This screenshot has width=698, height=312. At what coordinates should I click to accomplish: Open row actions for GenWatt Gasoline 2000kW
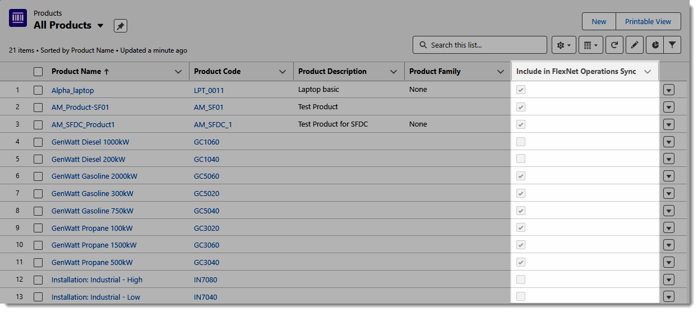tap(668, 176)
